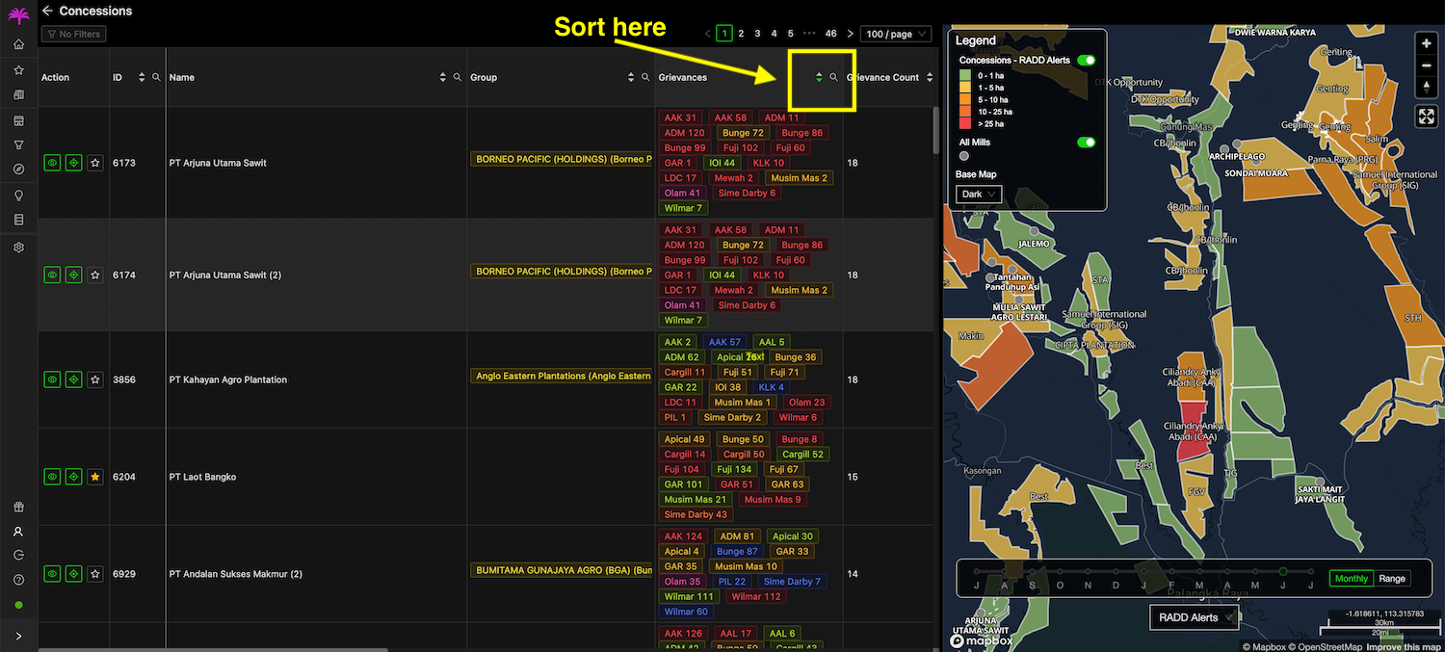Toggle visibility eye for ID 6173 row
The image size is (1445, 652).
tap(52, 163)
